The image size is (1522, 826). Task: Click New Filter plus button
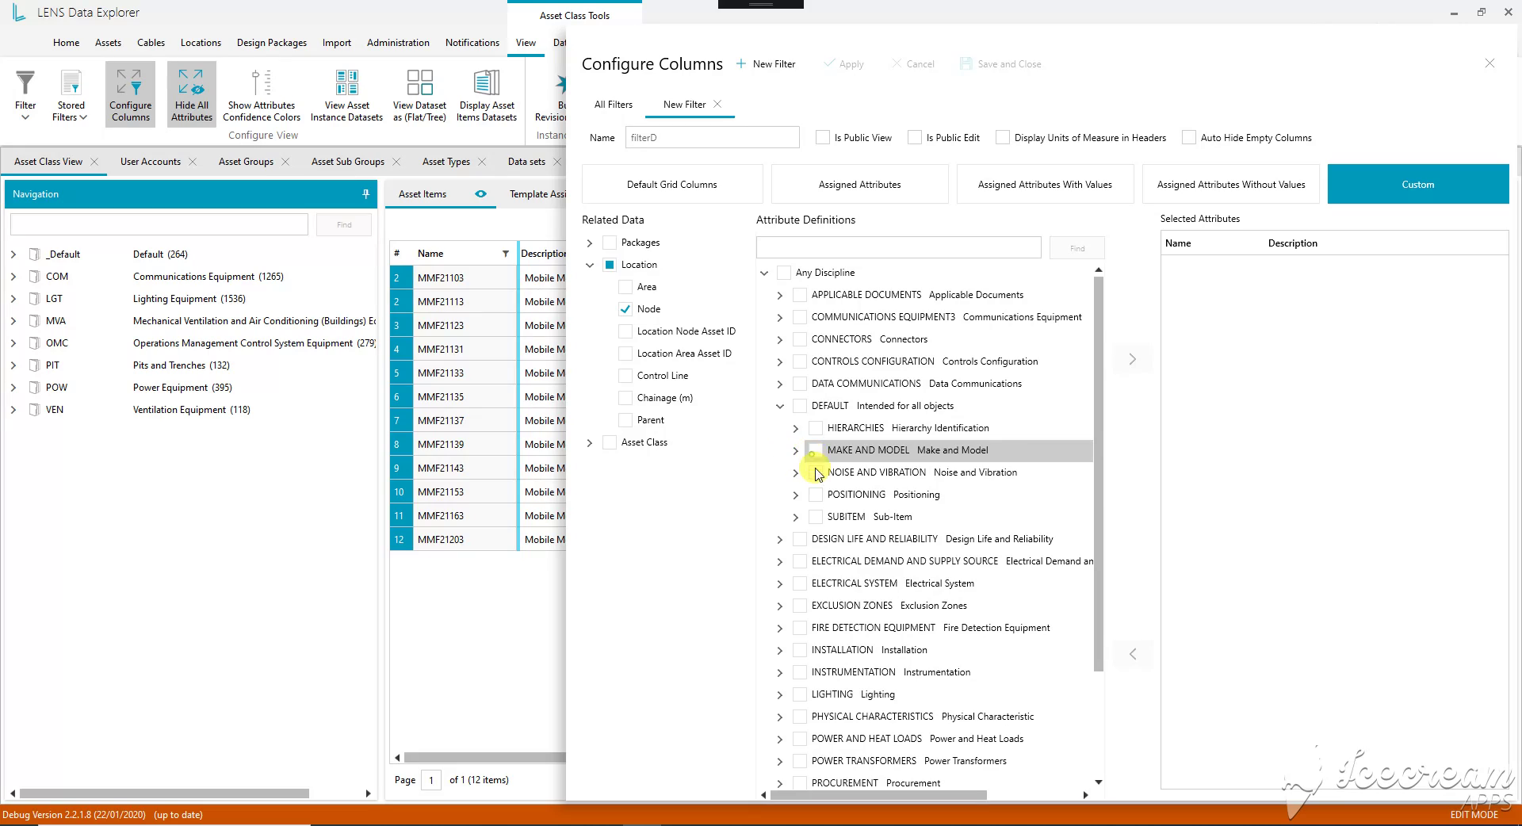tap(766, 63)
